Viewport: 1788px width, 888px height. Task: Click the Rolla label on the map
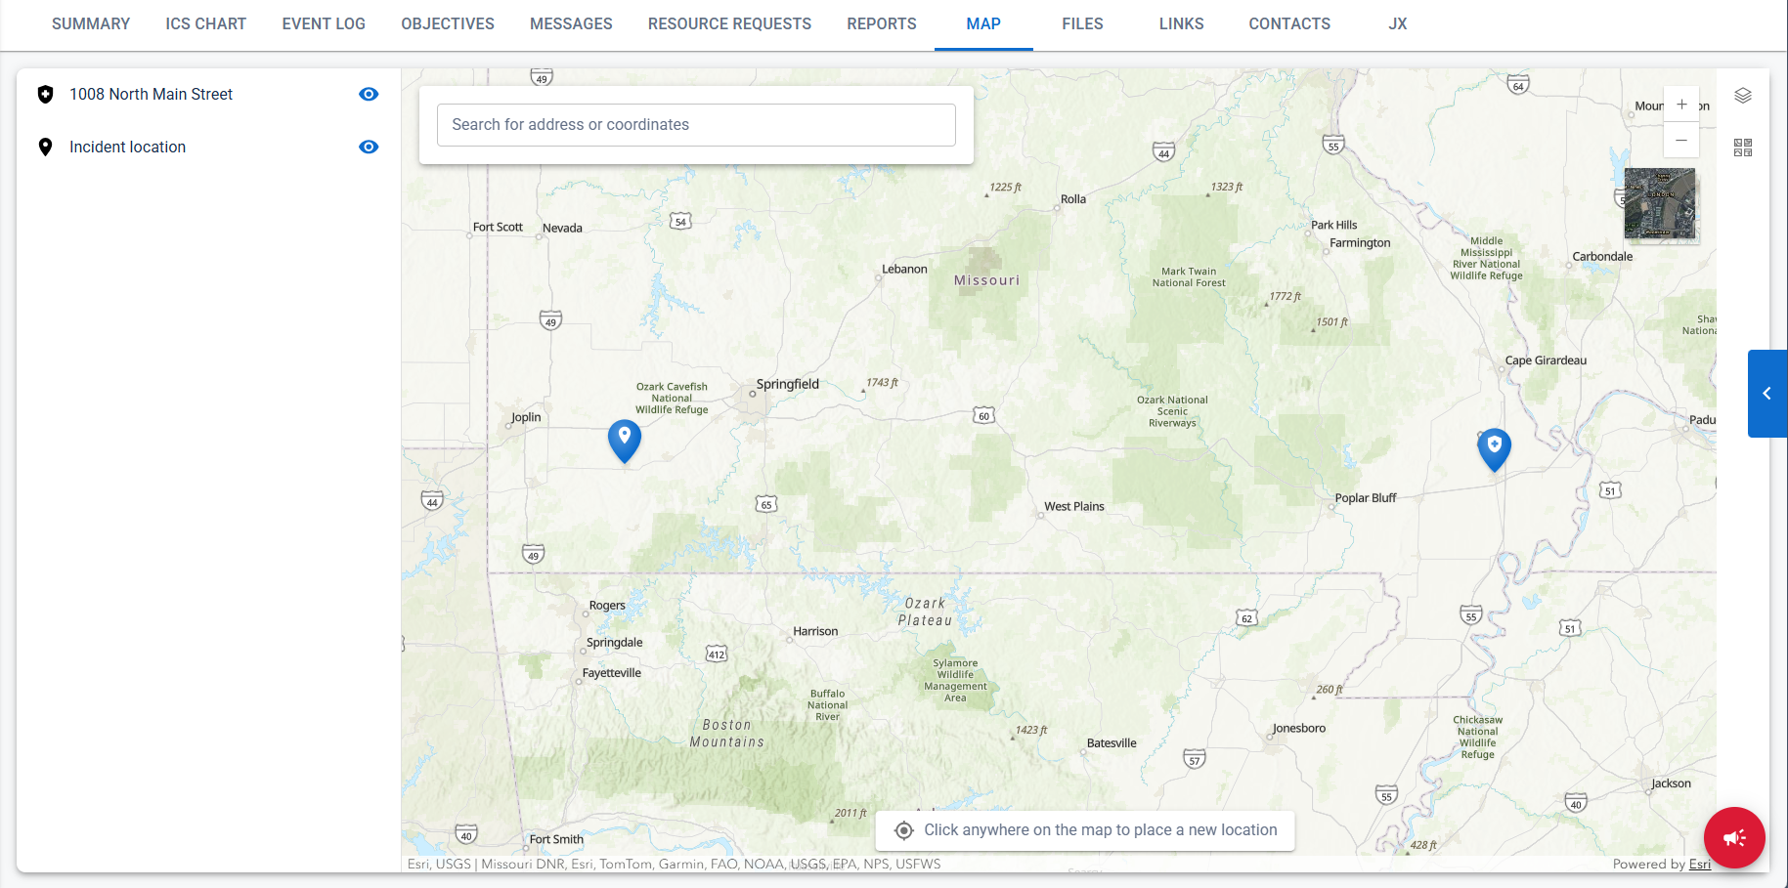click(x=1073, y=199)
